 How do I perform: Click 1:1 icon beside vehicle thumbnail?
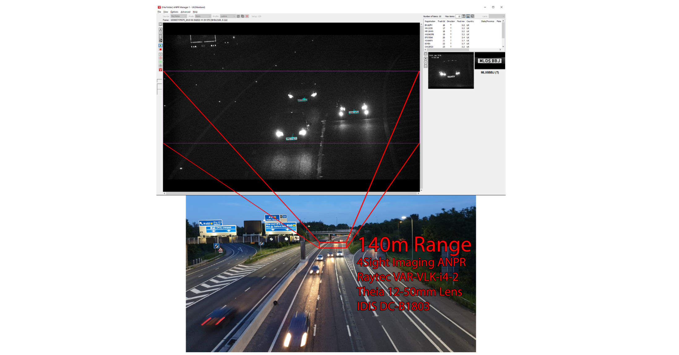[426, 66]
